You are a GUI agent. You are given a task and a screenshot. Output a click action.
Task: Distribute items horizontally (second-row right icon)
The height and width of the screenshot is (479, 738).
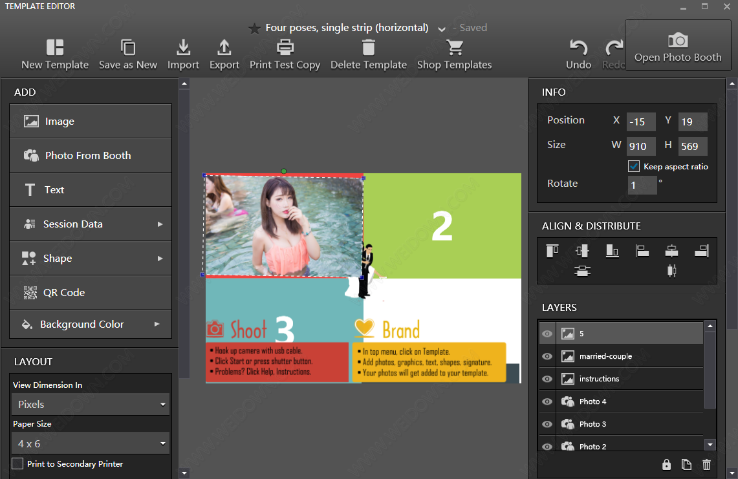[x=671, y=271]
